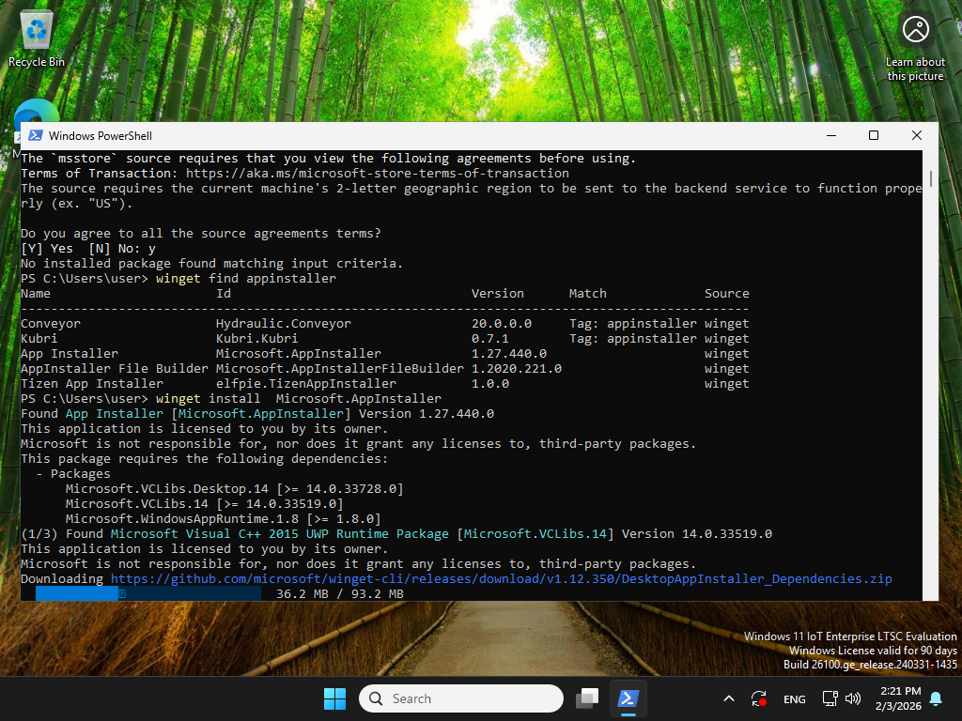Open the notification bell icon

click(x=936, y=698)
